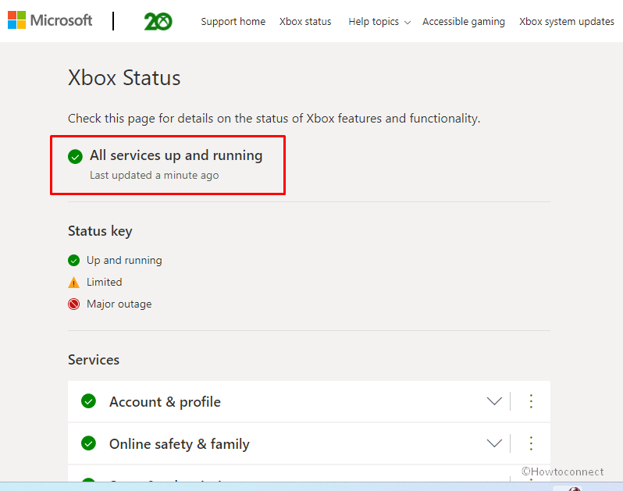Click the Up and running green check icon
This screenshot has height=491, width=623.
[x=73, y=261]
